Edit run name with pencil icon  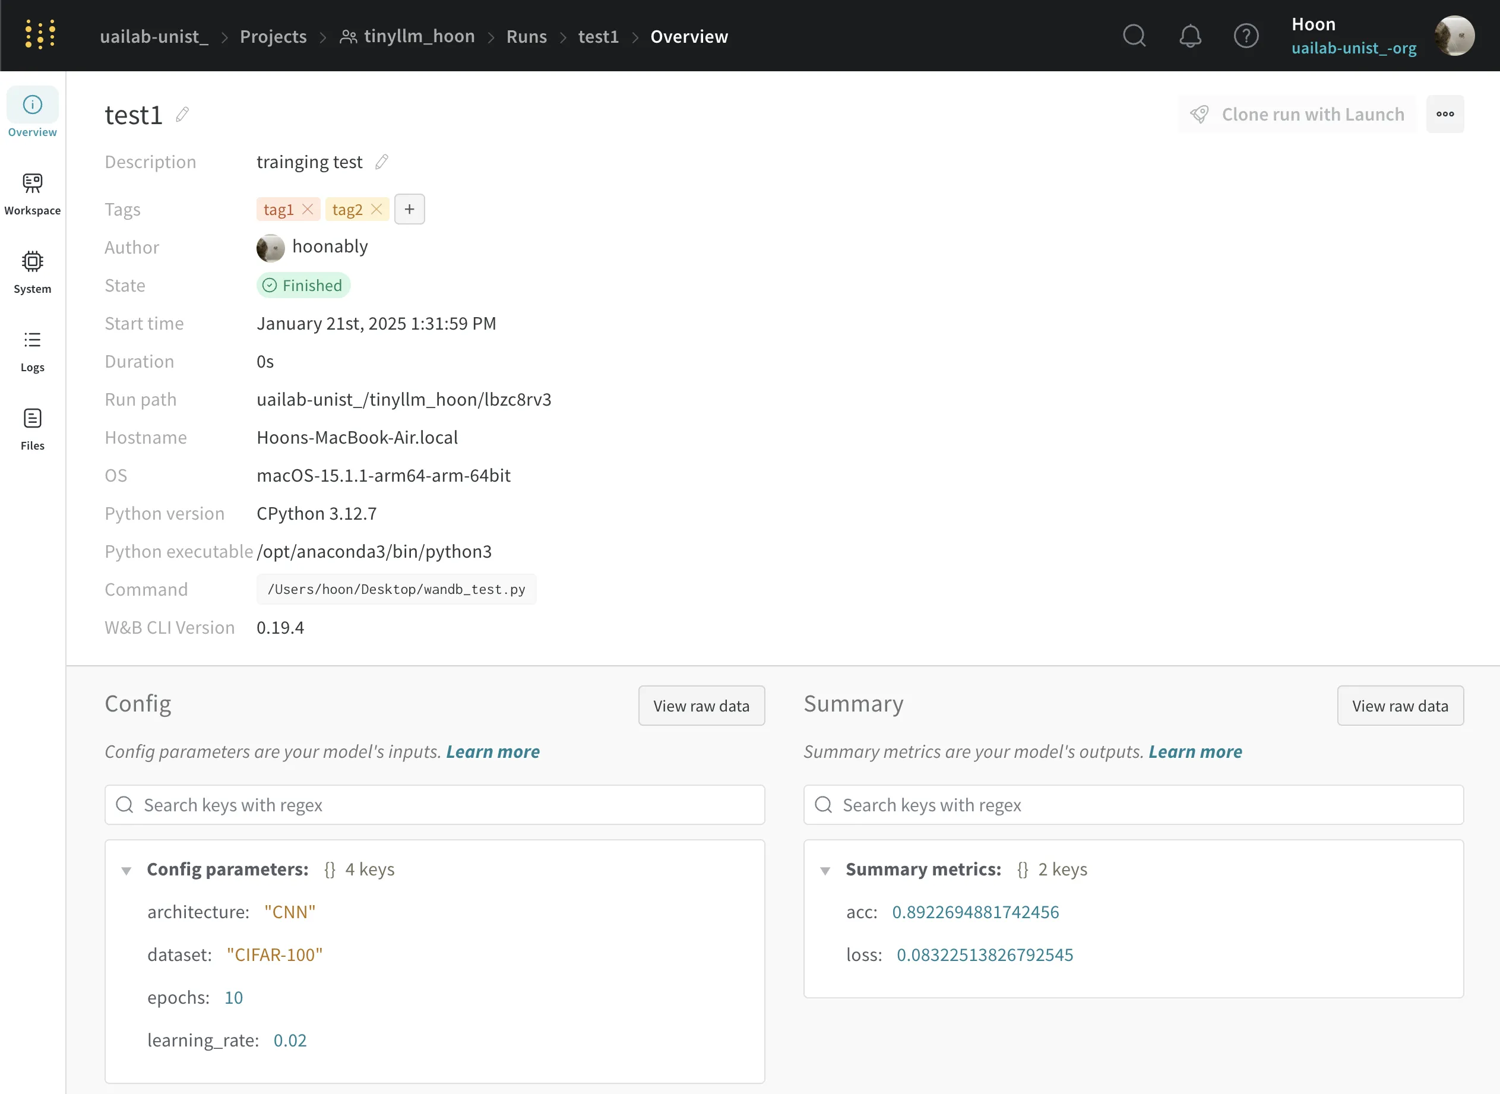[182, 115]
